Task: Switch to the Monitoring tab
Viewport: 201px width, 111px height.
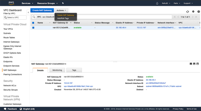Action: pyautogui.click(x=57, y=70)
